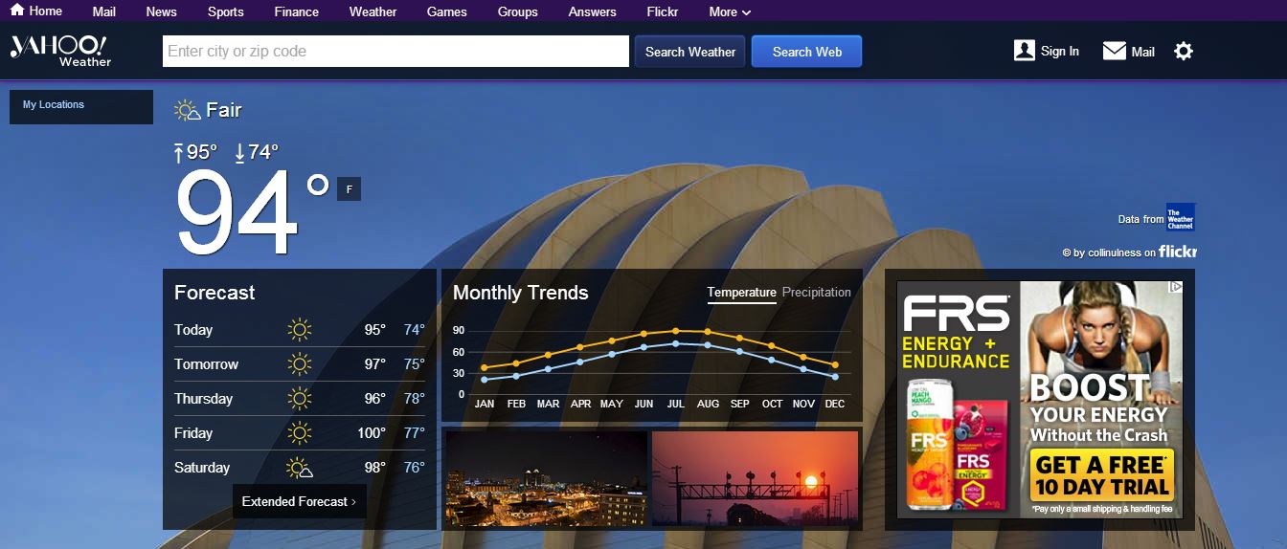
Task: Open the night city skyline thumbnail
Action: pyautogui.click(x=547, y=478)
